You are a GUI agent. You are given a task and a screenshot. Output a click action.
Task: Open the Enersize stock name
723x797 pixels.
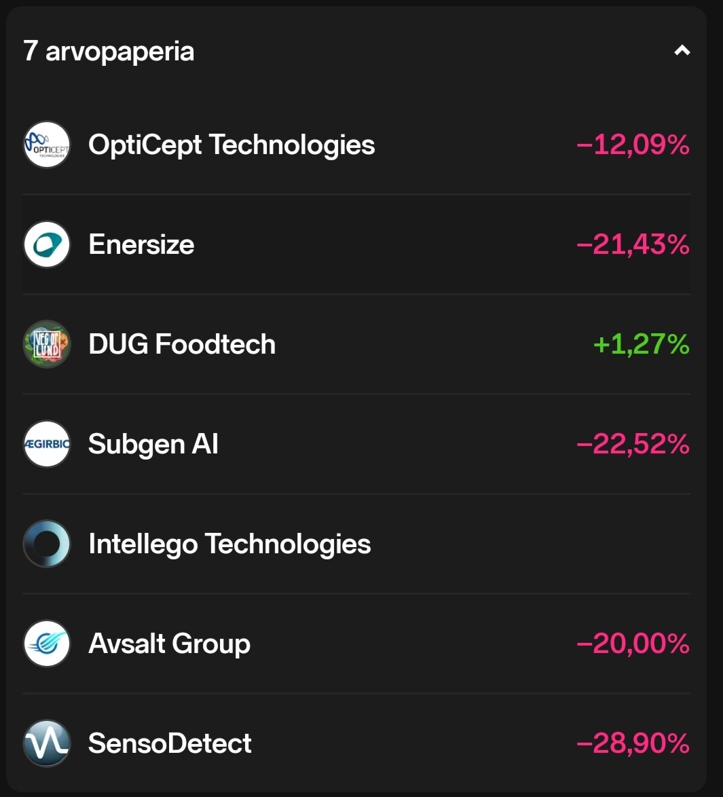tap(141, 244)
